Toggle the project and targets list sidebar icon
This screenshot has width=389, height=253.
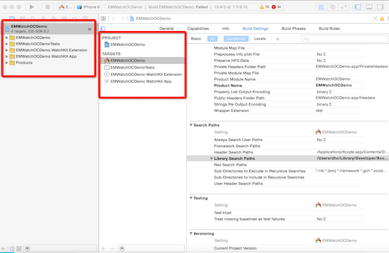(103, 28)
